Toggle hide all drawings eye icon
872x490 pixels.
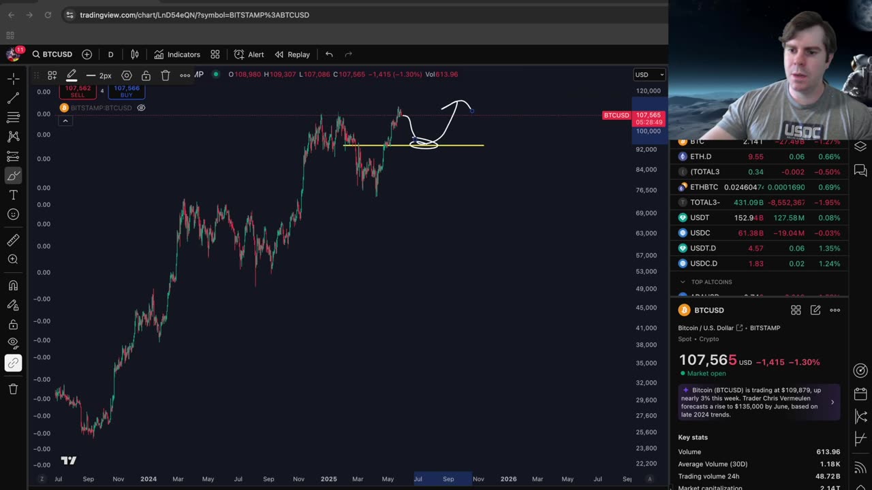click(13, 344)
